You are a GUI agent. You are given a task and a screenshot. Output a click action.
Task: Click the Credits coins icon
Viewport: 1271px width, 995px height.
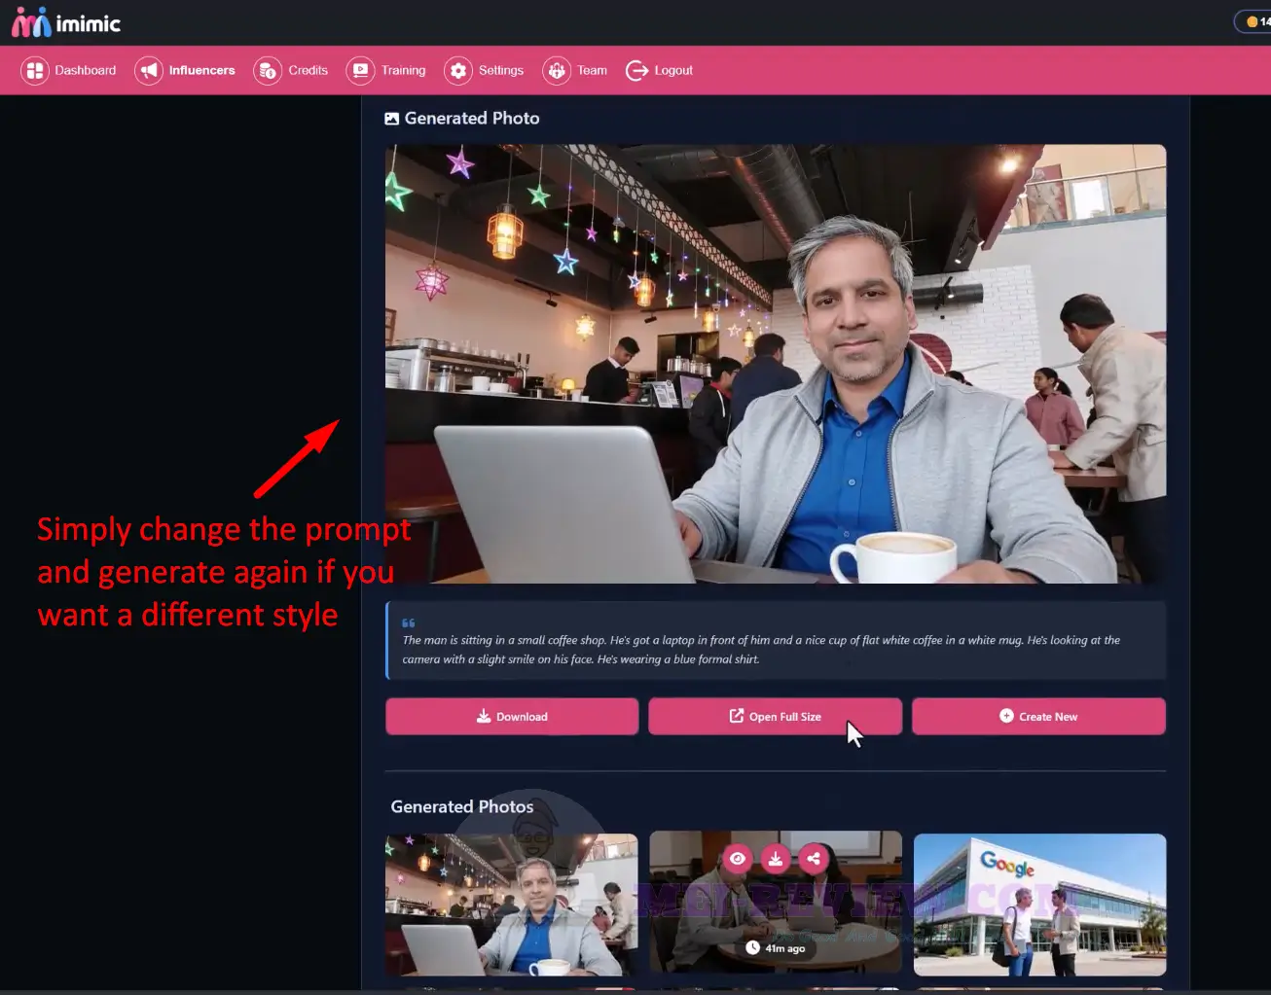(268, 70)
